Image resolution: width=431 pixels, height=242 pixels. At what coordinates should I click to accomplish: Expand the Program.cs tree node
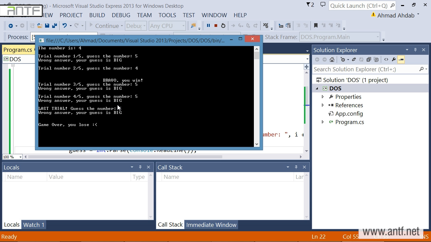click(323, 122)
